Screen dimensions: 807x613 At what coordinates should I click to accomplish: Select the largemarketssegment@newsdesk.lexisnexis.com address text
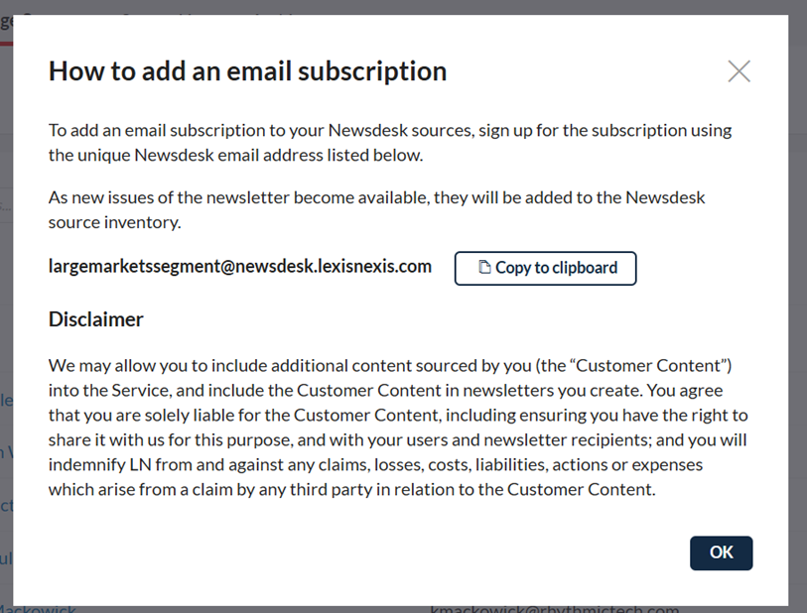click(x=240, y=267)
